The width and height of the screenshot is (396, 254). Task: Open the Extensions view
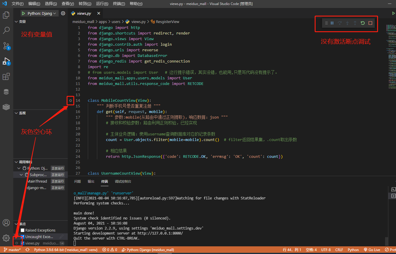pos(6,76)
